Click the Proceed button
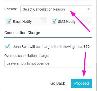Image resolution: width=97 pixels, height=91 pixels. click(81, 83)
